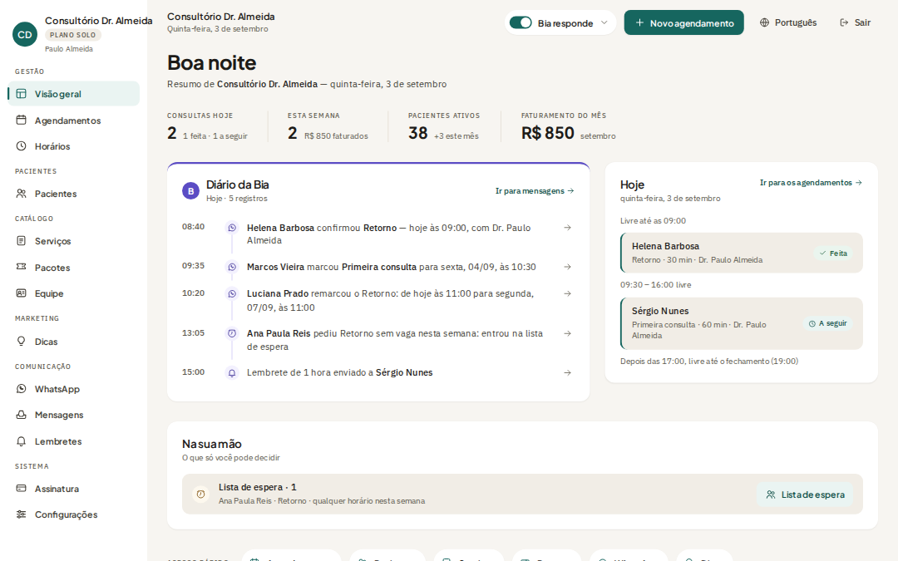Go to Visão geral menu item
This screenshot has height=561, width=898.
(74, 94)
